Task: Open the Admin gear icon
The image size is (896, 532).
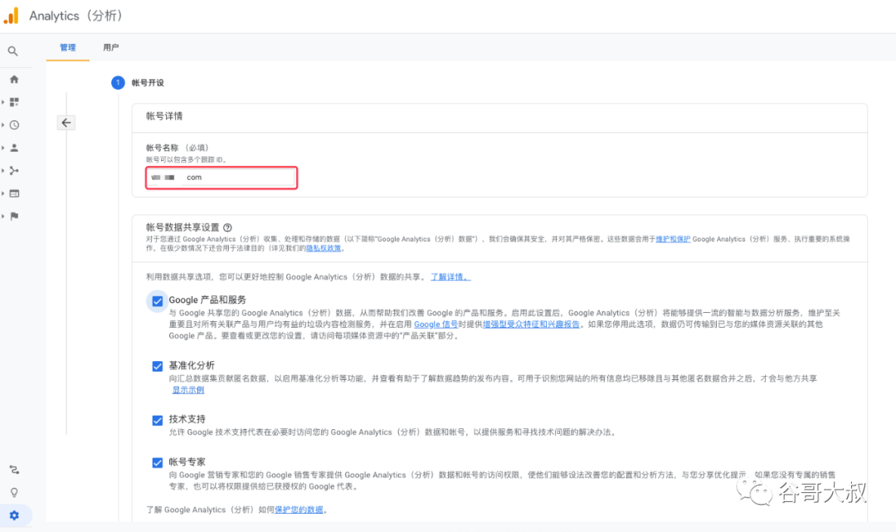Action: pyautogui.click(x=14, y=515)
